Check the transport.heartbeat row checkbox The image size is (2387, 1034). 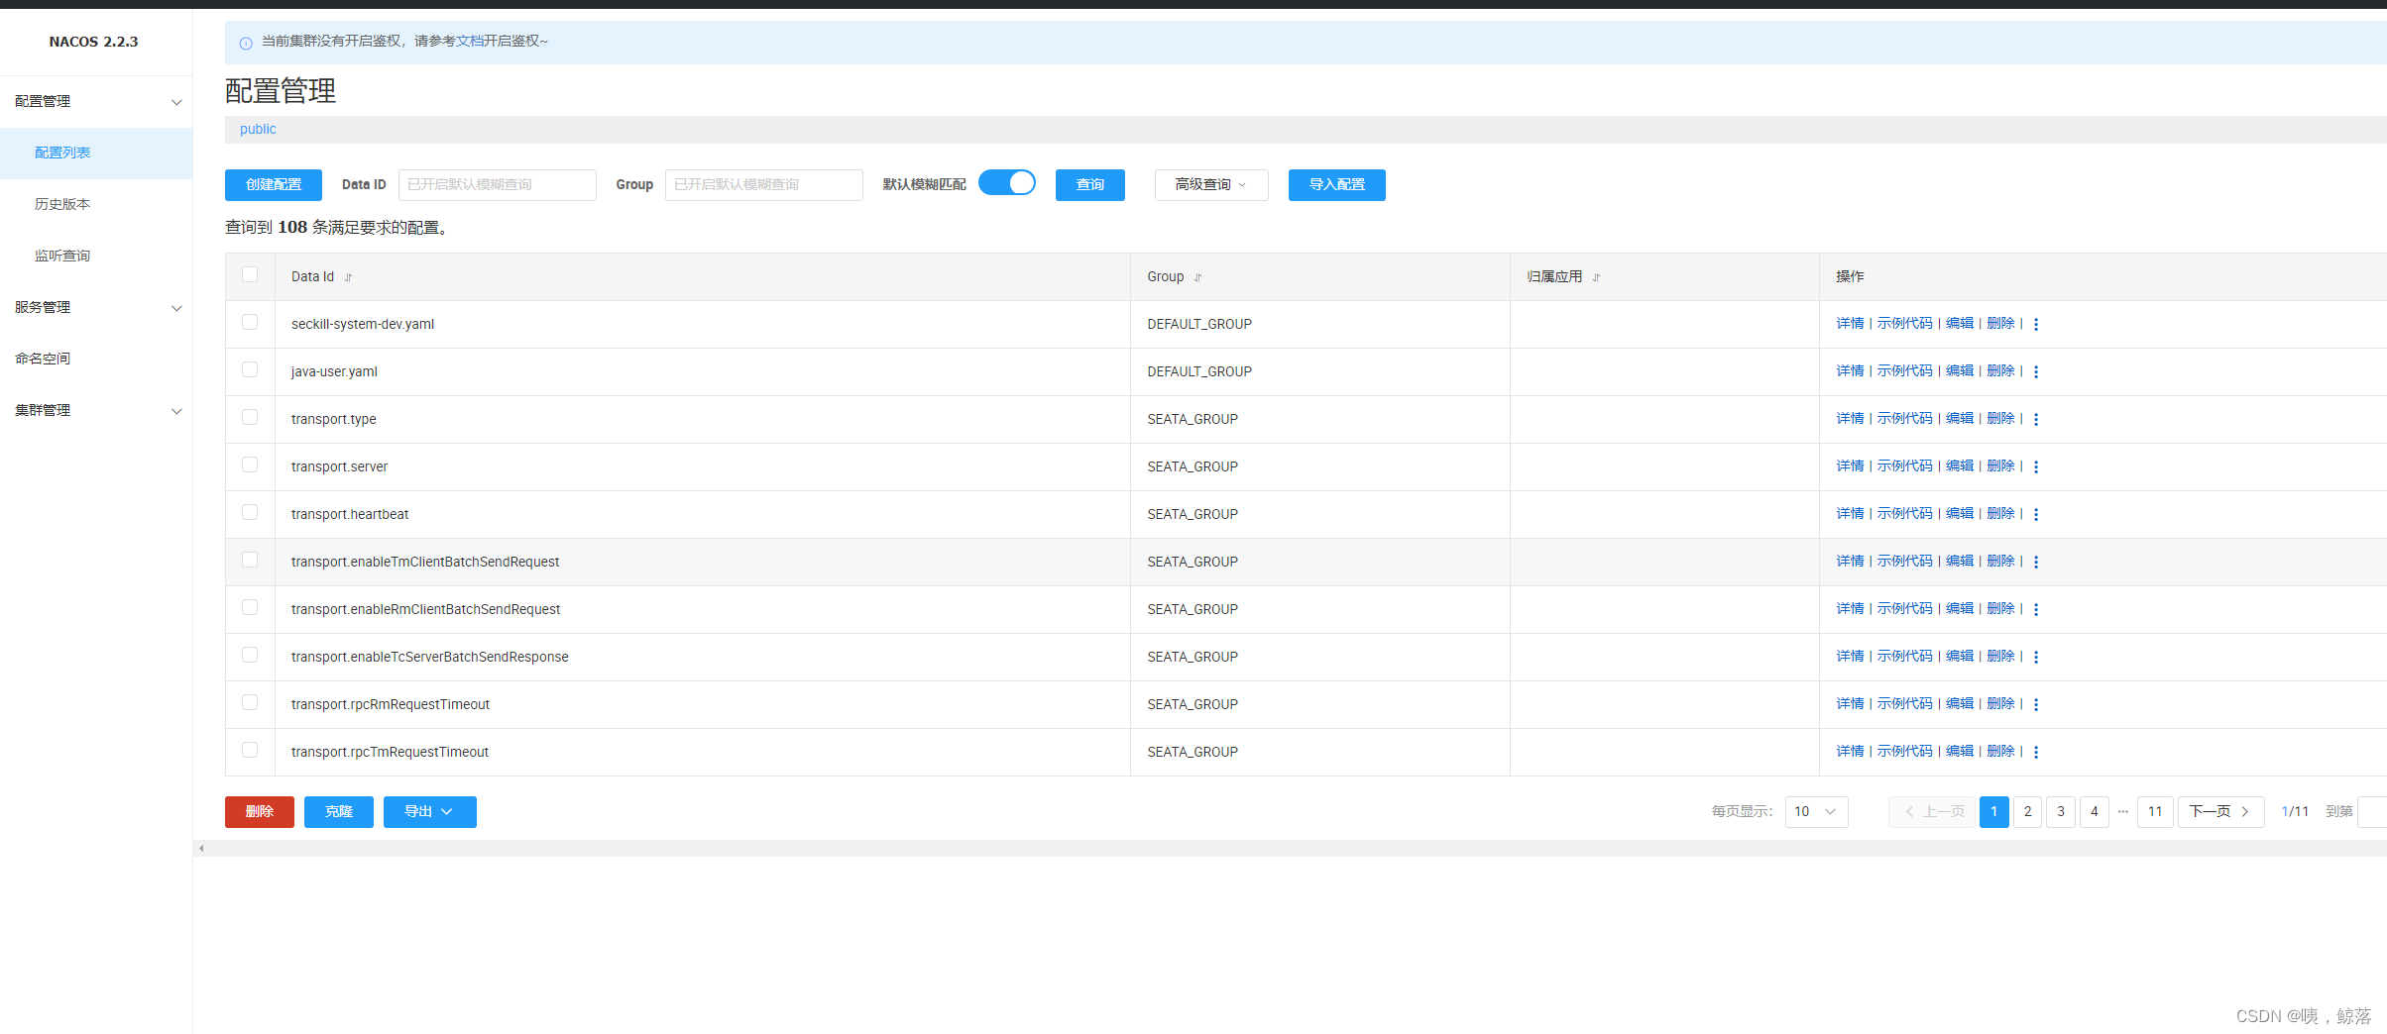[x=250, y=512]
